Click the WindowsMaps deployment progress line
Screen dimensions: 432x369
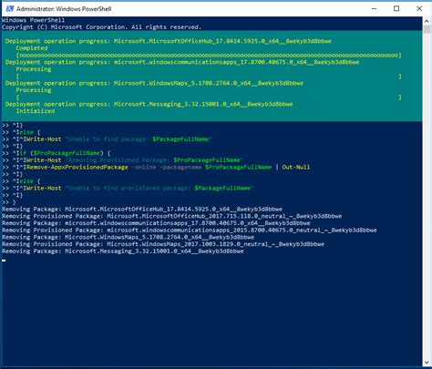point(154,83)
